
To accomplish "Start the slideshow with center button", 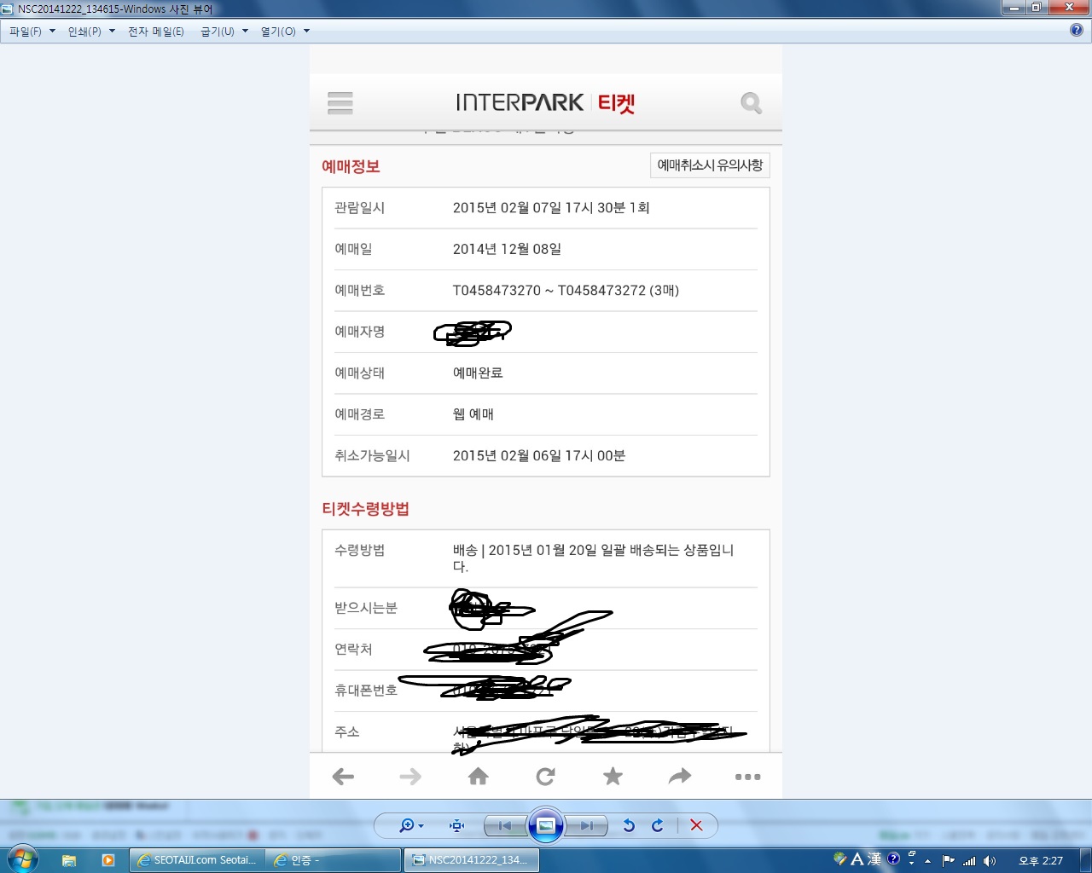I will pyautogui.click(x=546, y=825).
